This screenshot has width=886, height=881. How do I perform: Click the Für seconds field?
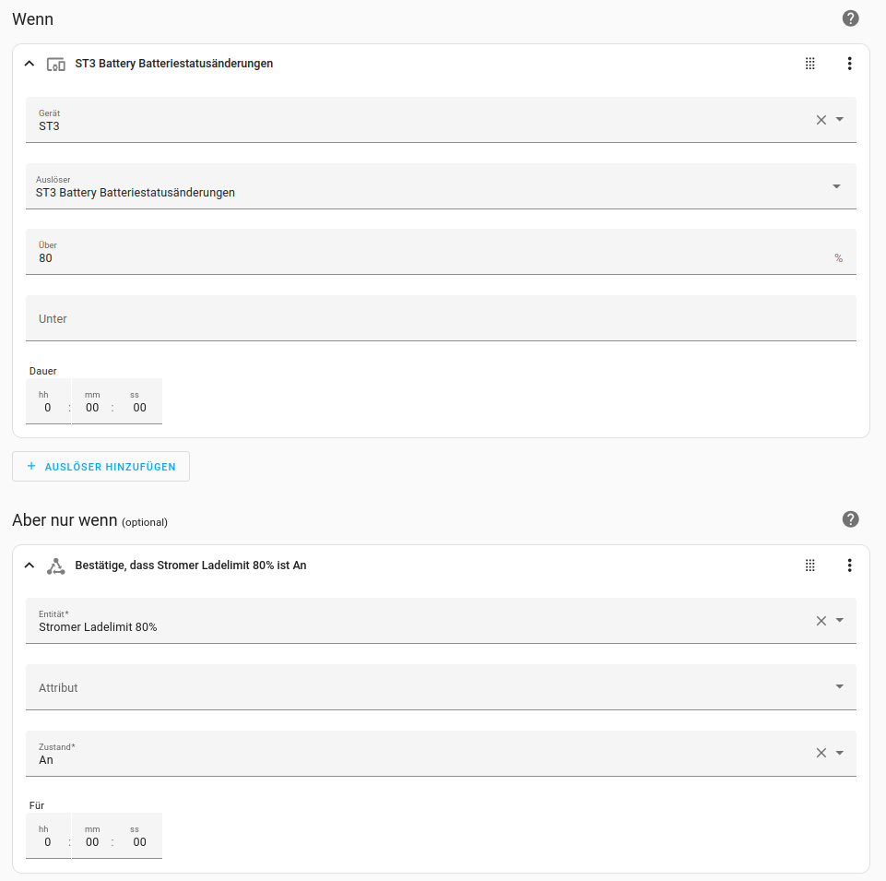pos(139,842)
